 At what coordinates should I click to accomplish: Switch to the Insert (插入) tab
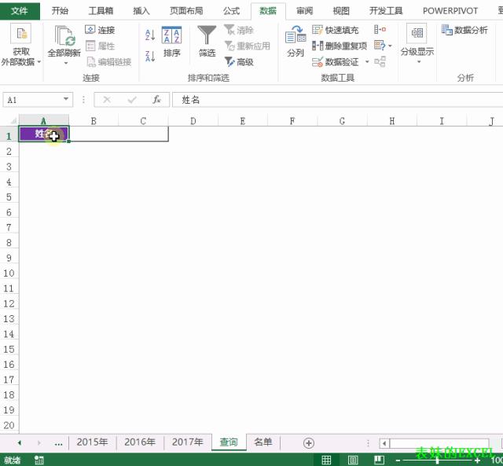pyautogui.click(x=141, y=11)
